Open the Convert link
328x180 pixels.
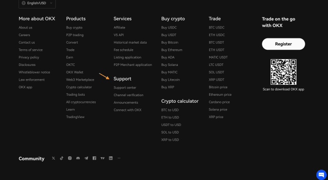72,43
